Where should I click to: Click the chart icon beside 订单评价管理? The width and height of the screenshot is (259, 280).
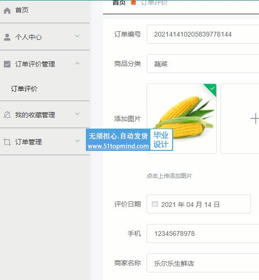[7, 64]
